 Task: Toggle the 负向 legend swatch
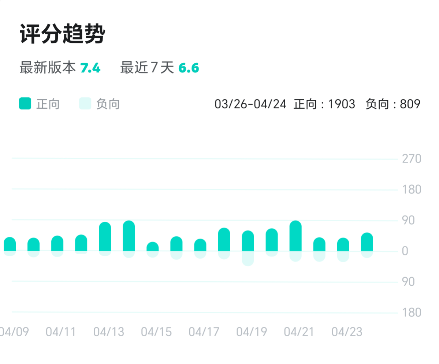pyautogui.click(x=85, y=104)
